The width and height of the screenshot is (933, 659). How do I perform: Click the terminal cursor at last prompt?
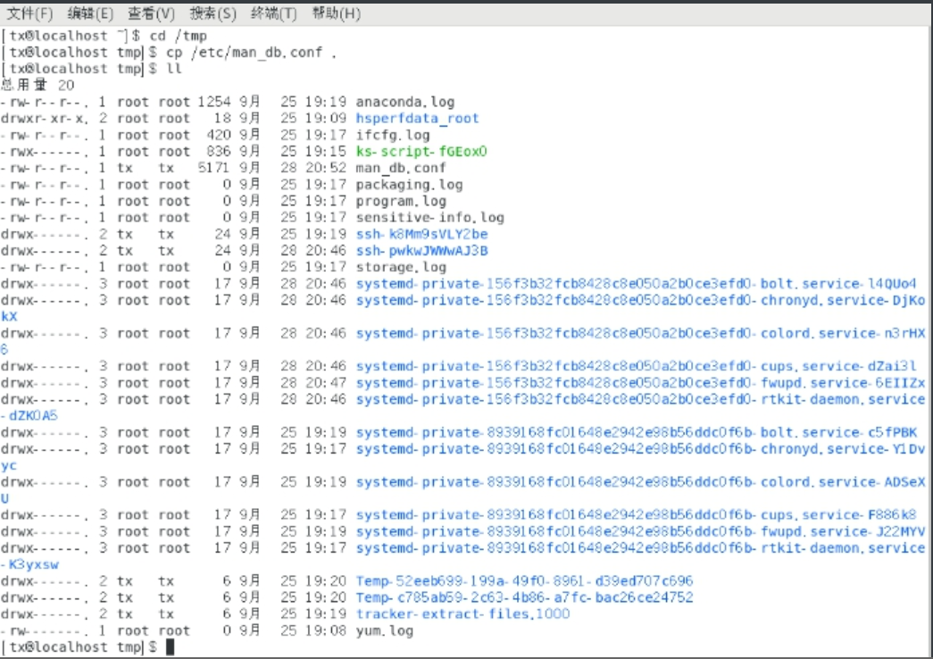point(171,647)
